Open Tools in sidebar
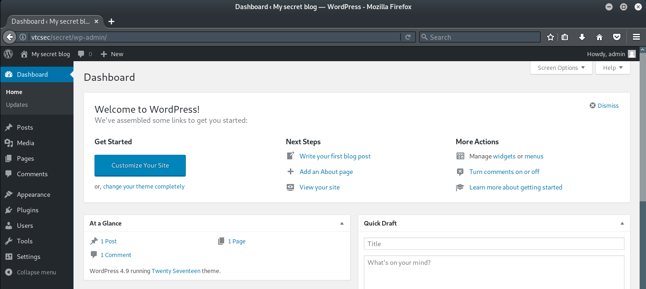This screenshot has height=289, width=646. pyautogui.click(x=37, y=241)
